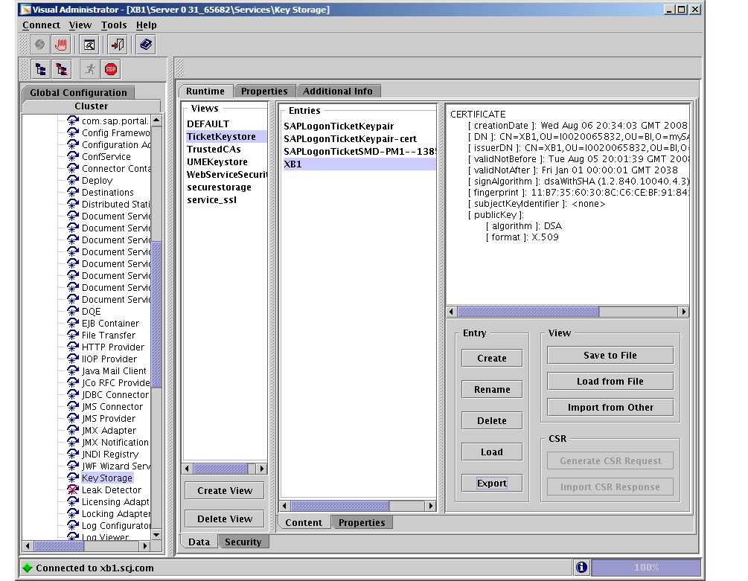The height and width of the screenshot is (581, 748).
Task: Click the Delete View button
Action: pyautogui.click(x=225, y=519)
